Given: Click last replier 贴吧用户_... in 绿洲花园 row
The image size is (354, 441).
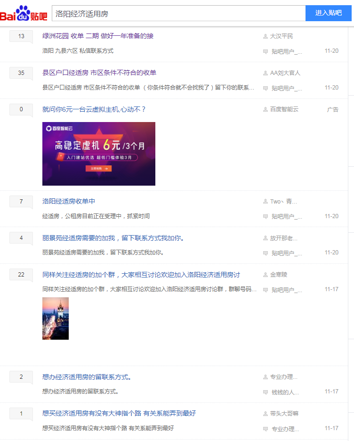Looking at the screenshot, I should click(287, 51).
